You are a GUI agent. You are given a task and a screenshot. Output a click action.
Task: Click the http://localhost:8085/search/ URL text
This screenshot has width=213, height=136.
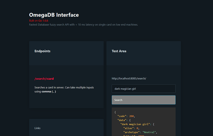click(x=129, y=78)
